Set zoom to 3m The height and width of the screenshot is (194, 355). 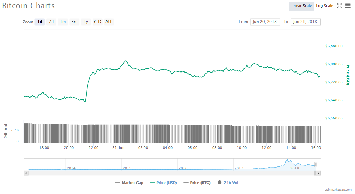click(74, 22)
